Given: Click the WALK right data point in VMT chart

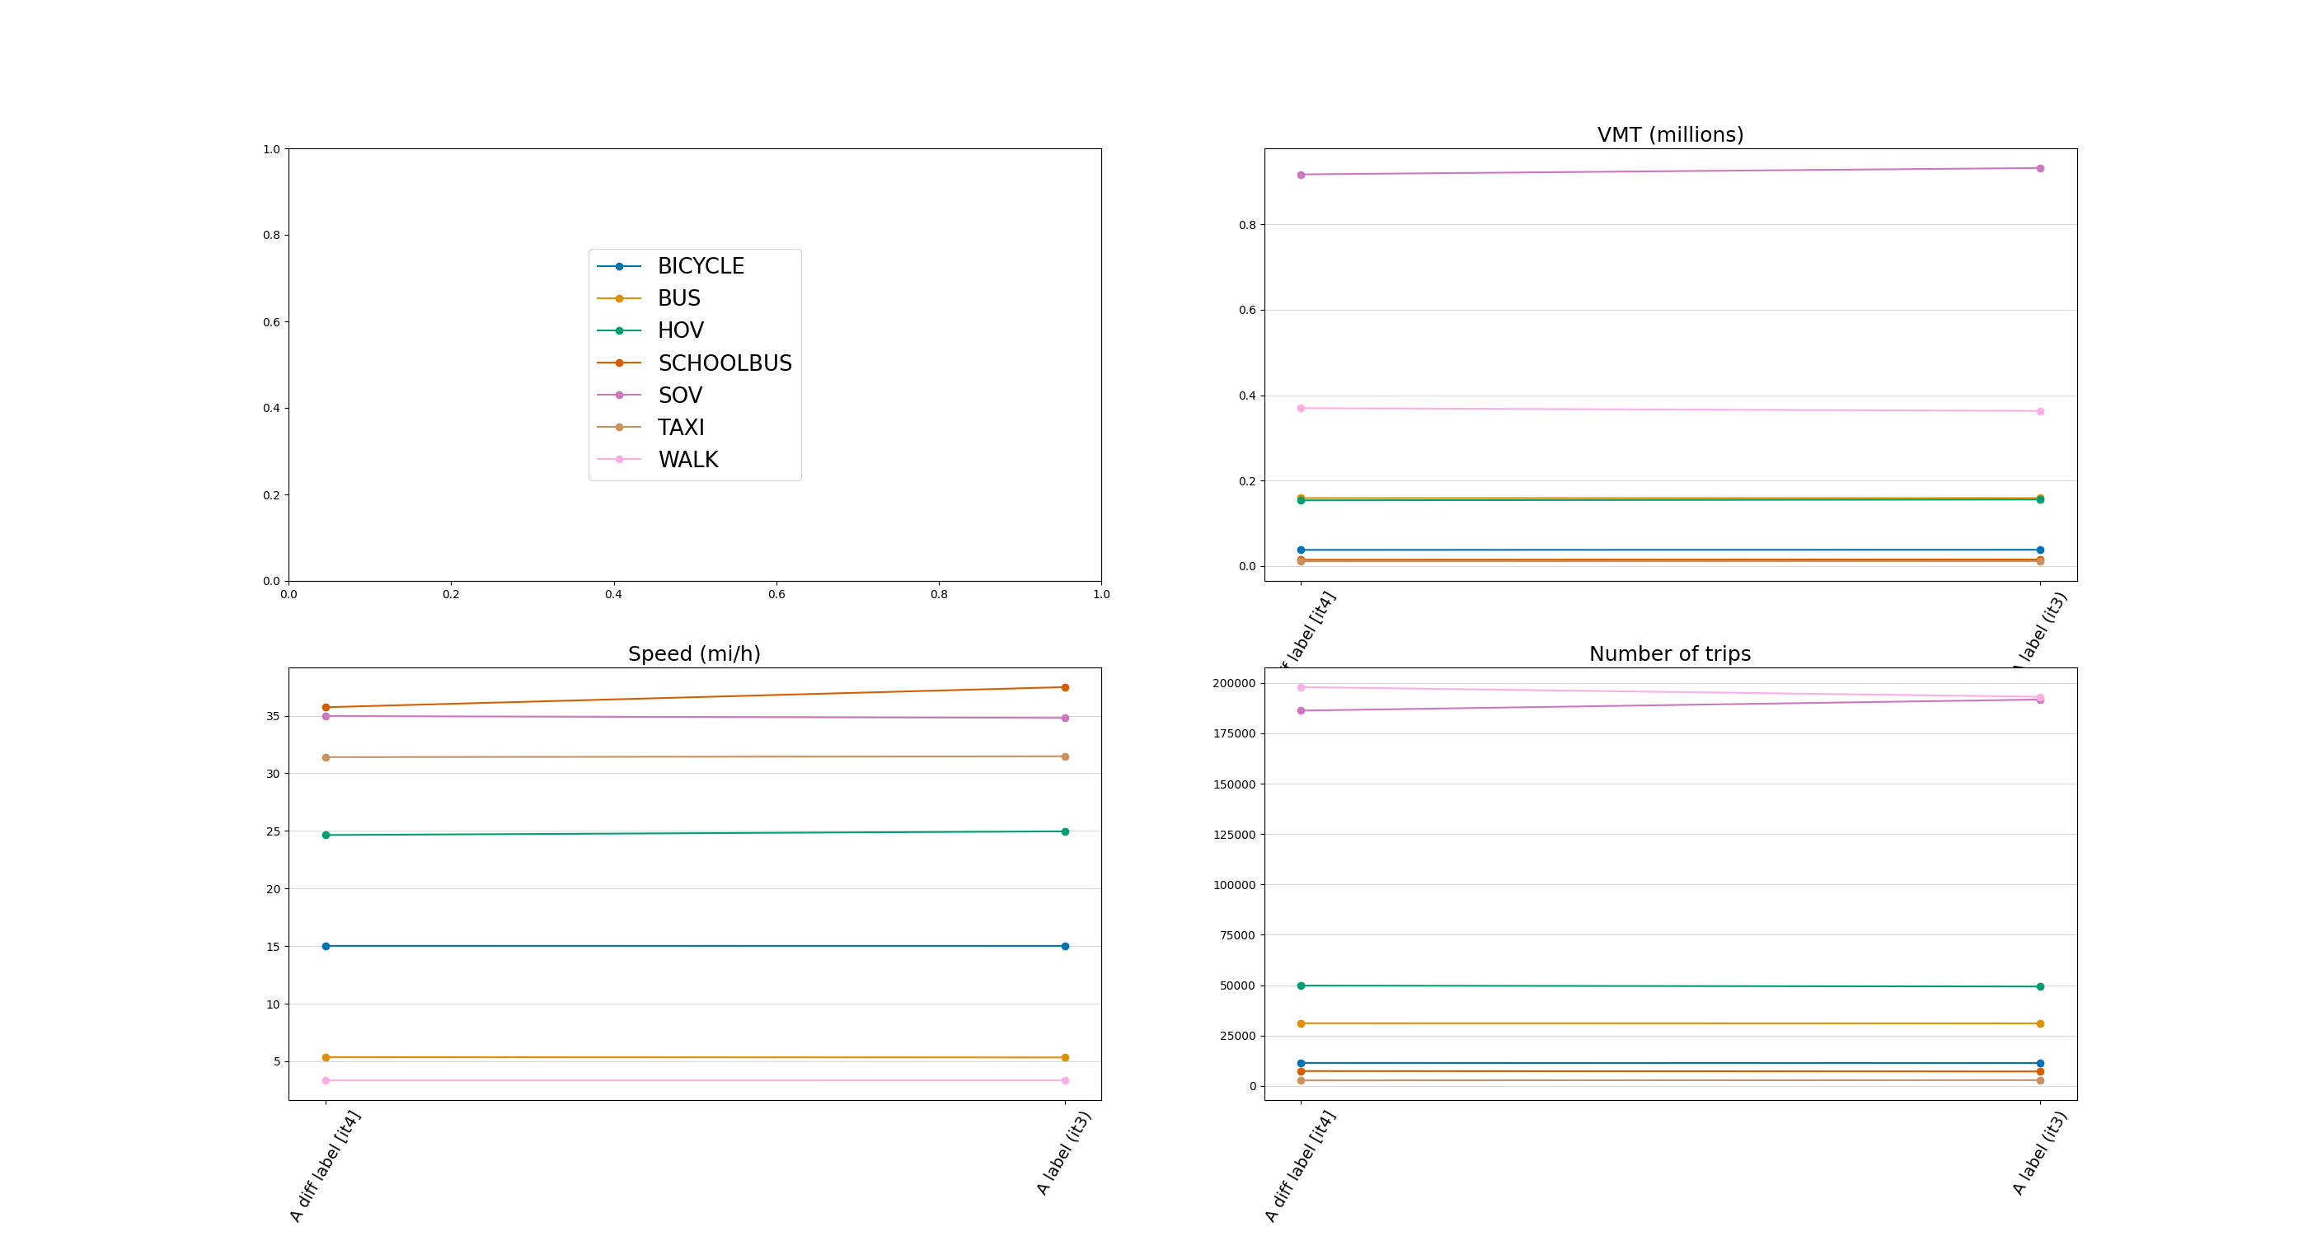Looking at the screenshot, I should pyautogui.click(x=2040, y=412).
